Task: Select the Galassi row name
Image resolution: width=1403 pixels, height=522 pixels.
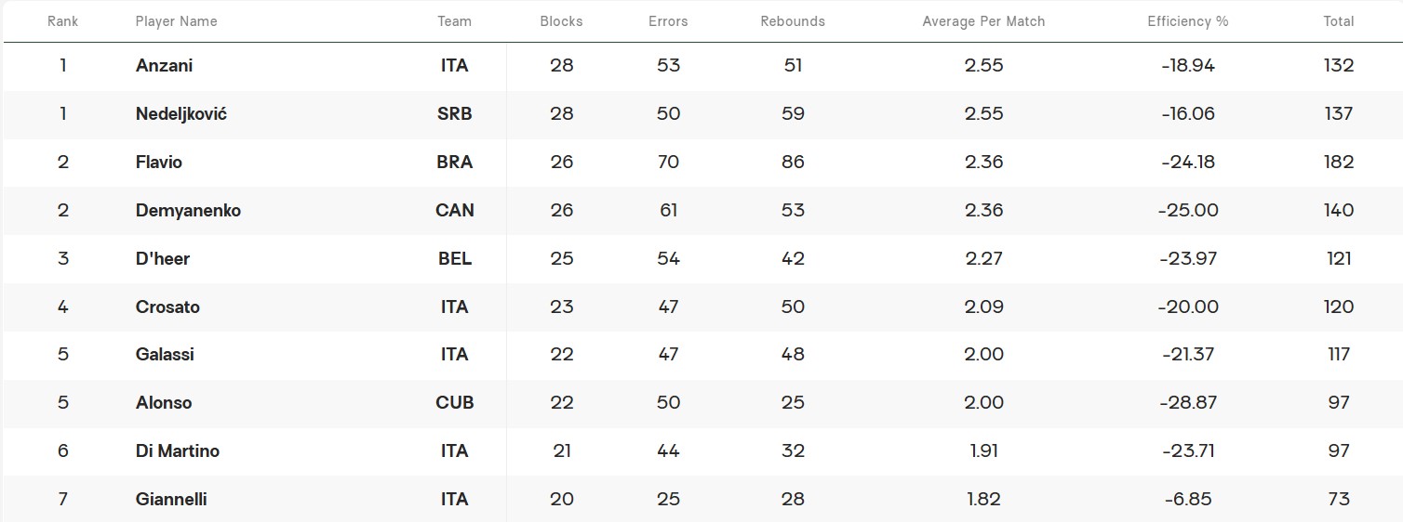Action: tap(165, 355)
